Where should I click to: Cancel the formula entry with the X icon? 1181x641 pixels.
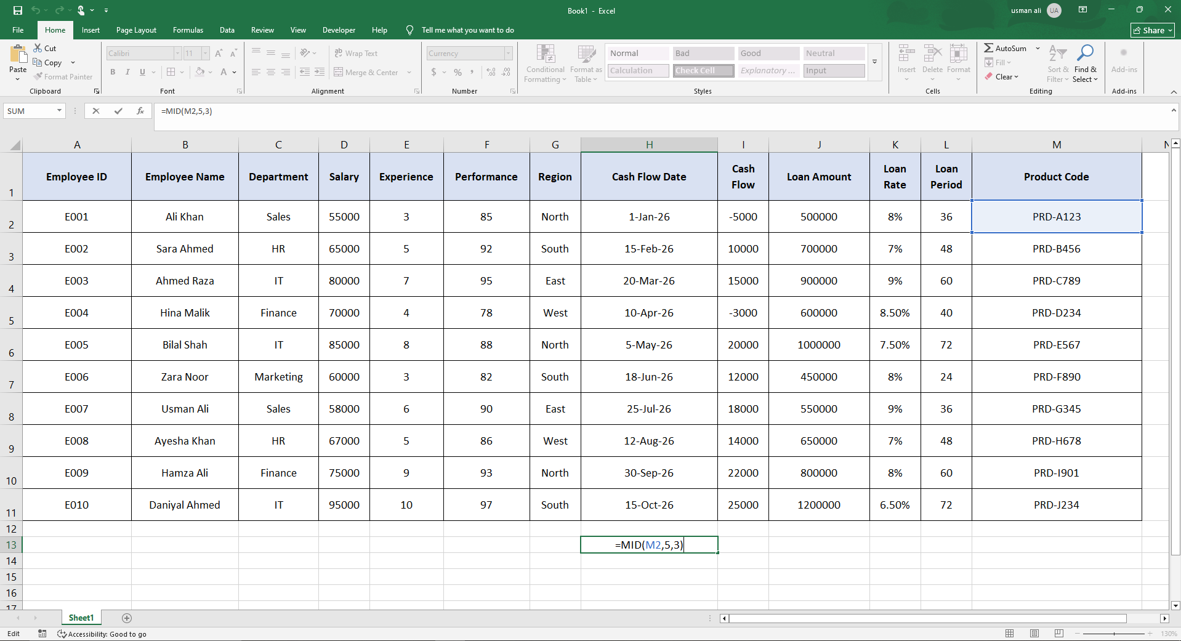(95, 111)
